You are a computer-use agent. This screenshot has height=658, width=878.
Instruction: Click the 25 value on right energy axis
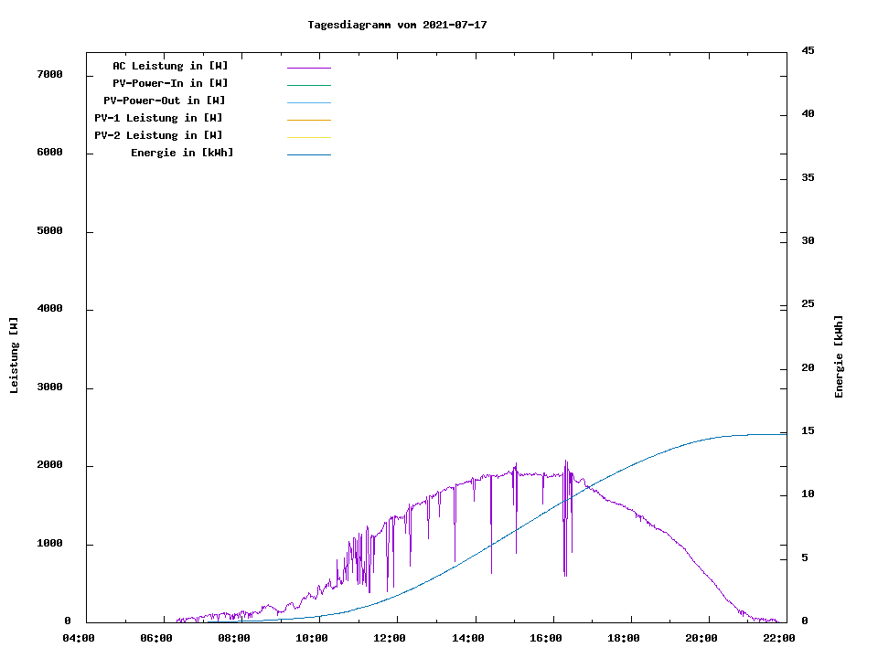click(x=808, y=303)
